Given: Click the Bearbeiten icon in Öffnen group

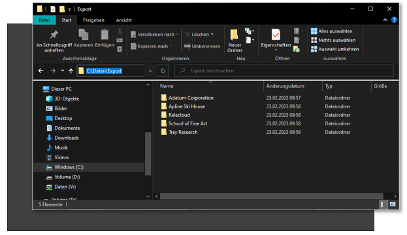Looking at the screenshot, I should coord(297,40).
